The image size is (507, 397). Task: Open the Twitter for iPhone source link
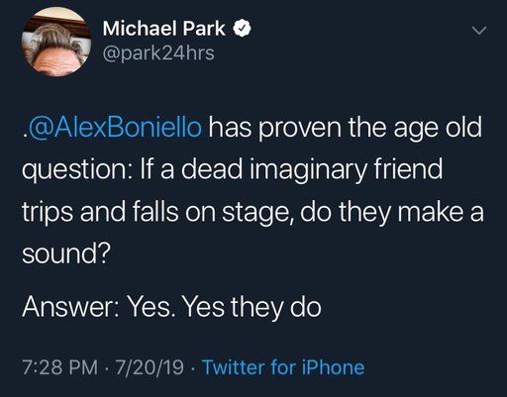pos(283,367)
